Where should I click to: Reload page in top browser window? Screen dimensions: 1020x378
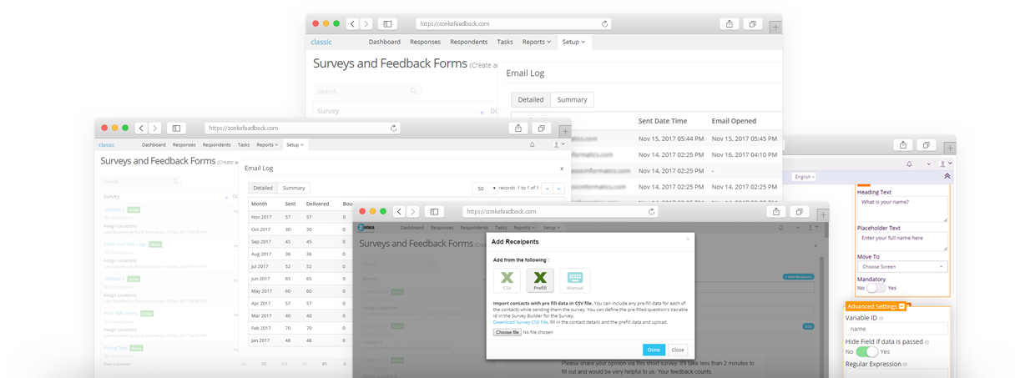click(x=605, y=24)
